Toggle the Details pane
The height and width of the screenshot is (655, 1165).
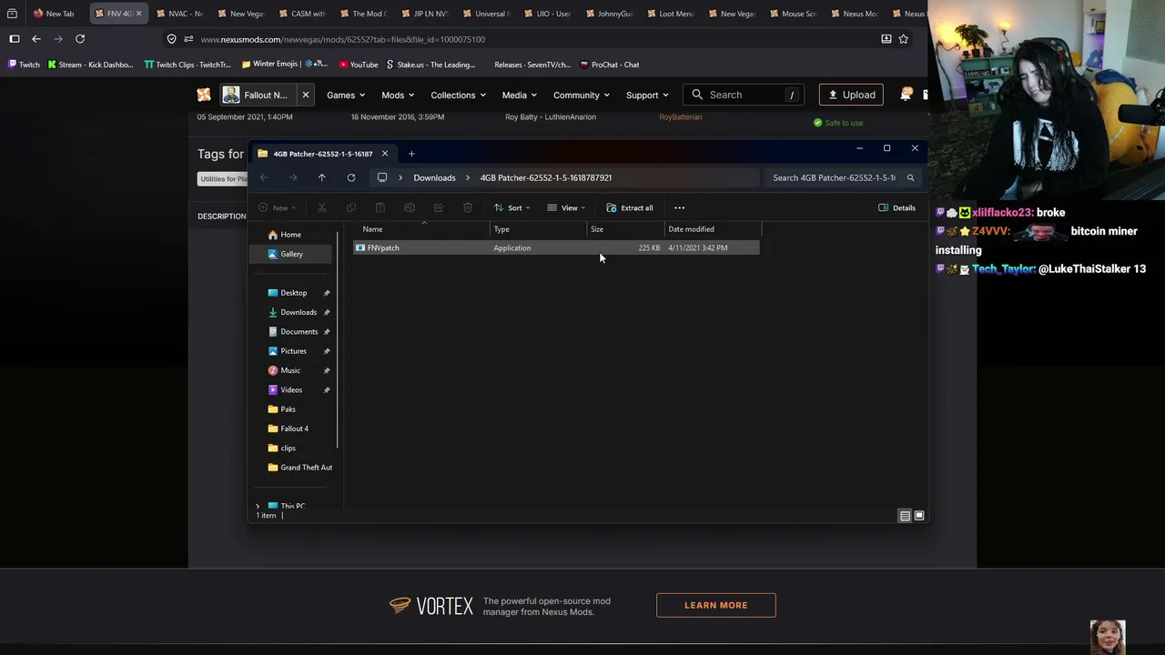pos(897,207)
